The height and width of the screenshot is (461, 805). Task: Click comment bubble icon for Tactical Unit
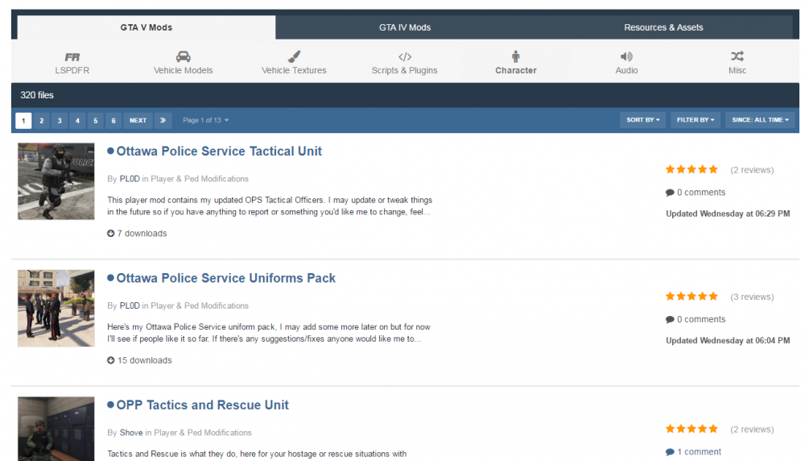click(670, 193)
